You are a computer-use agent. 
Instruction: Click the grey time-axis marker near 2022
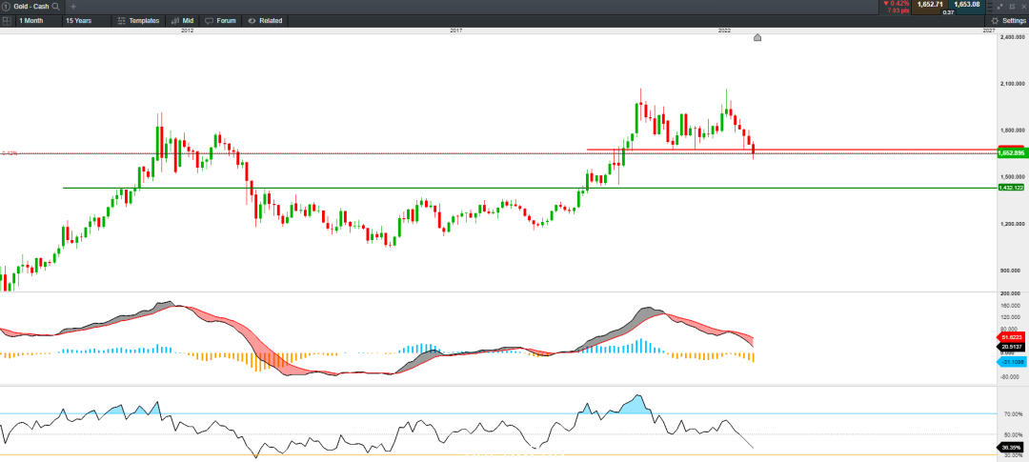click(757, 37)
